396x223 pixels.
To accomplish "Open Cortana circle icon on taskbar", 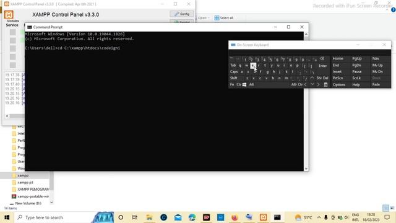I will pyautogui.click(x=121, y=217).
